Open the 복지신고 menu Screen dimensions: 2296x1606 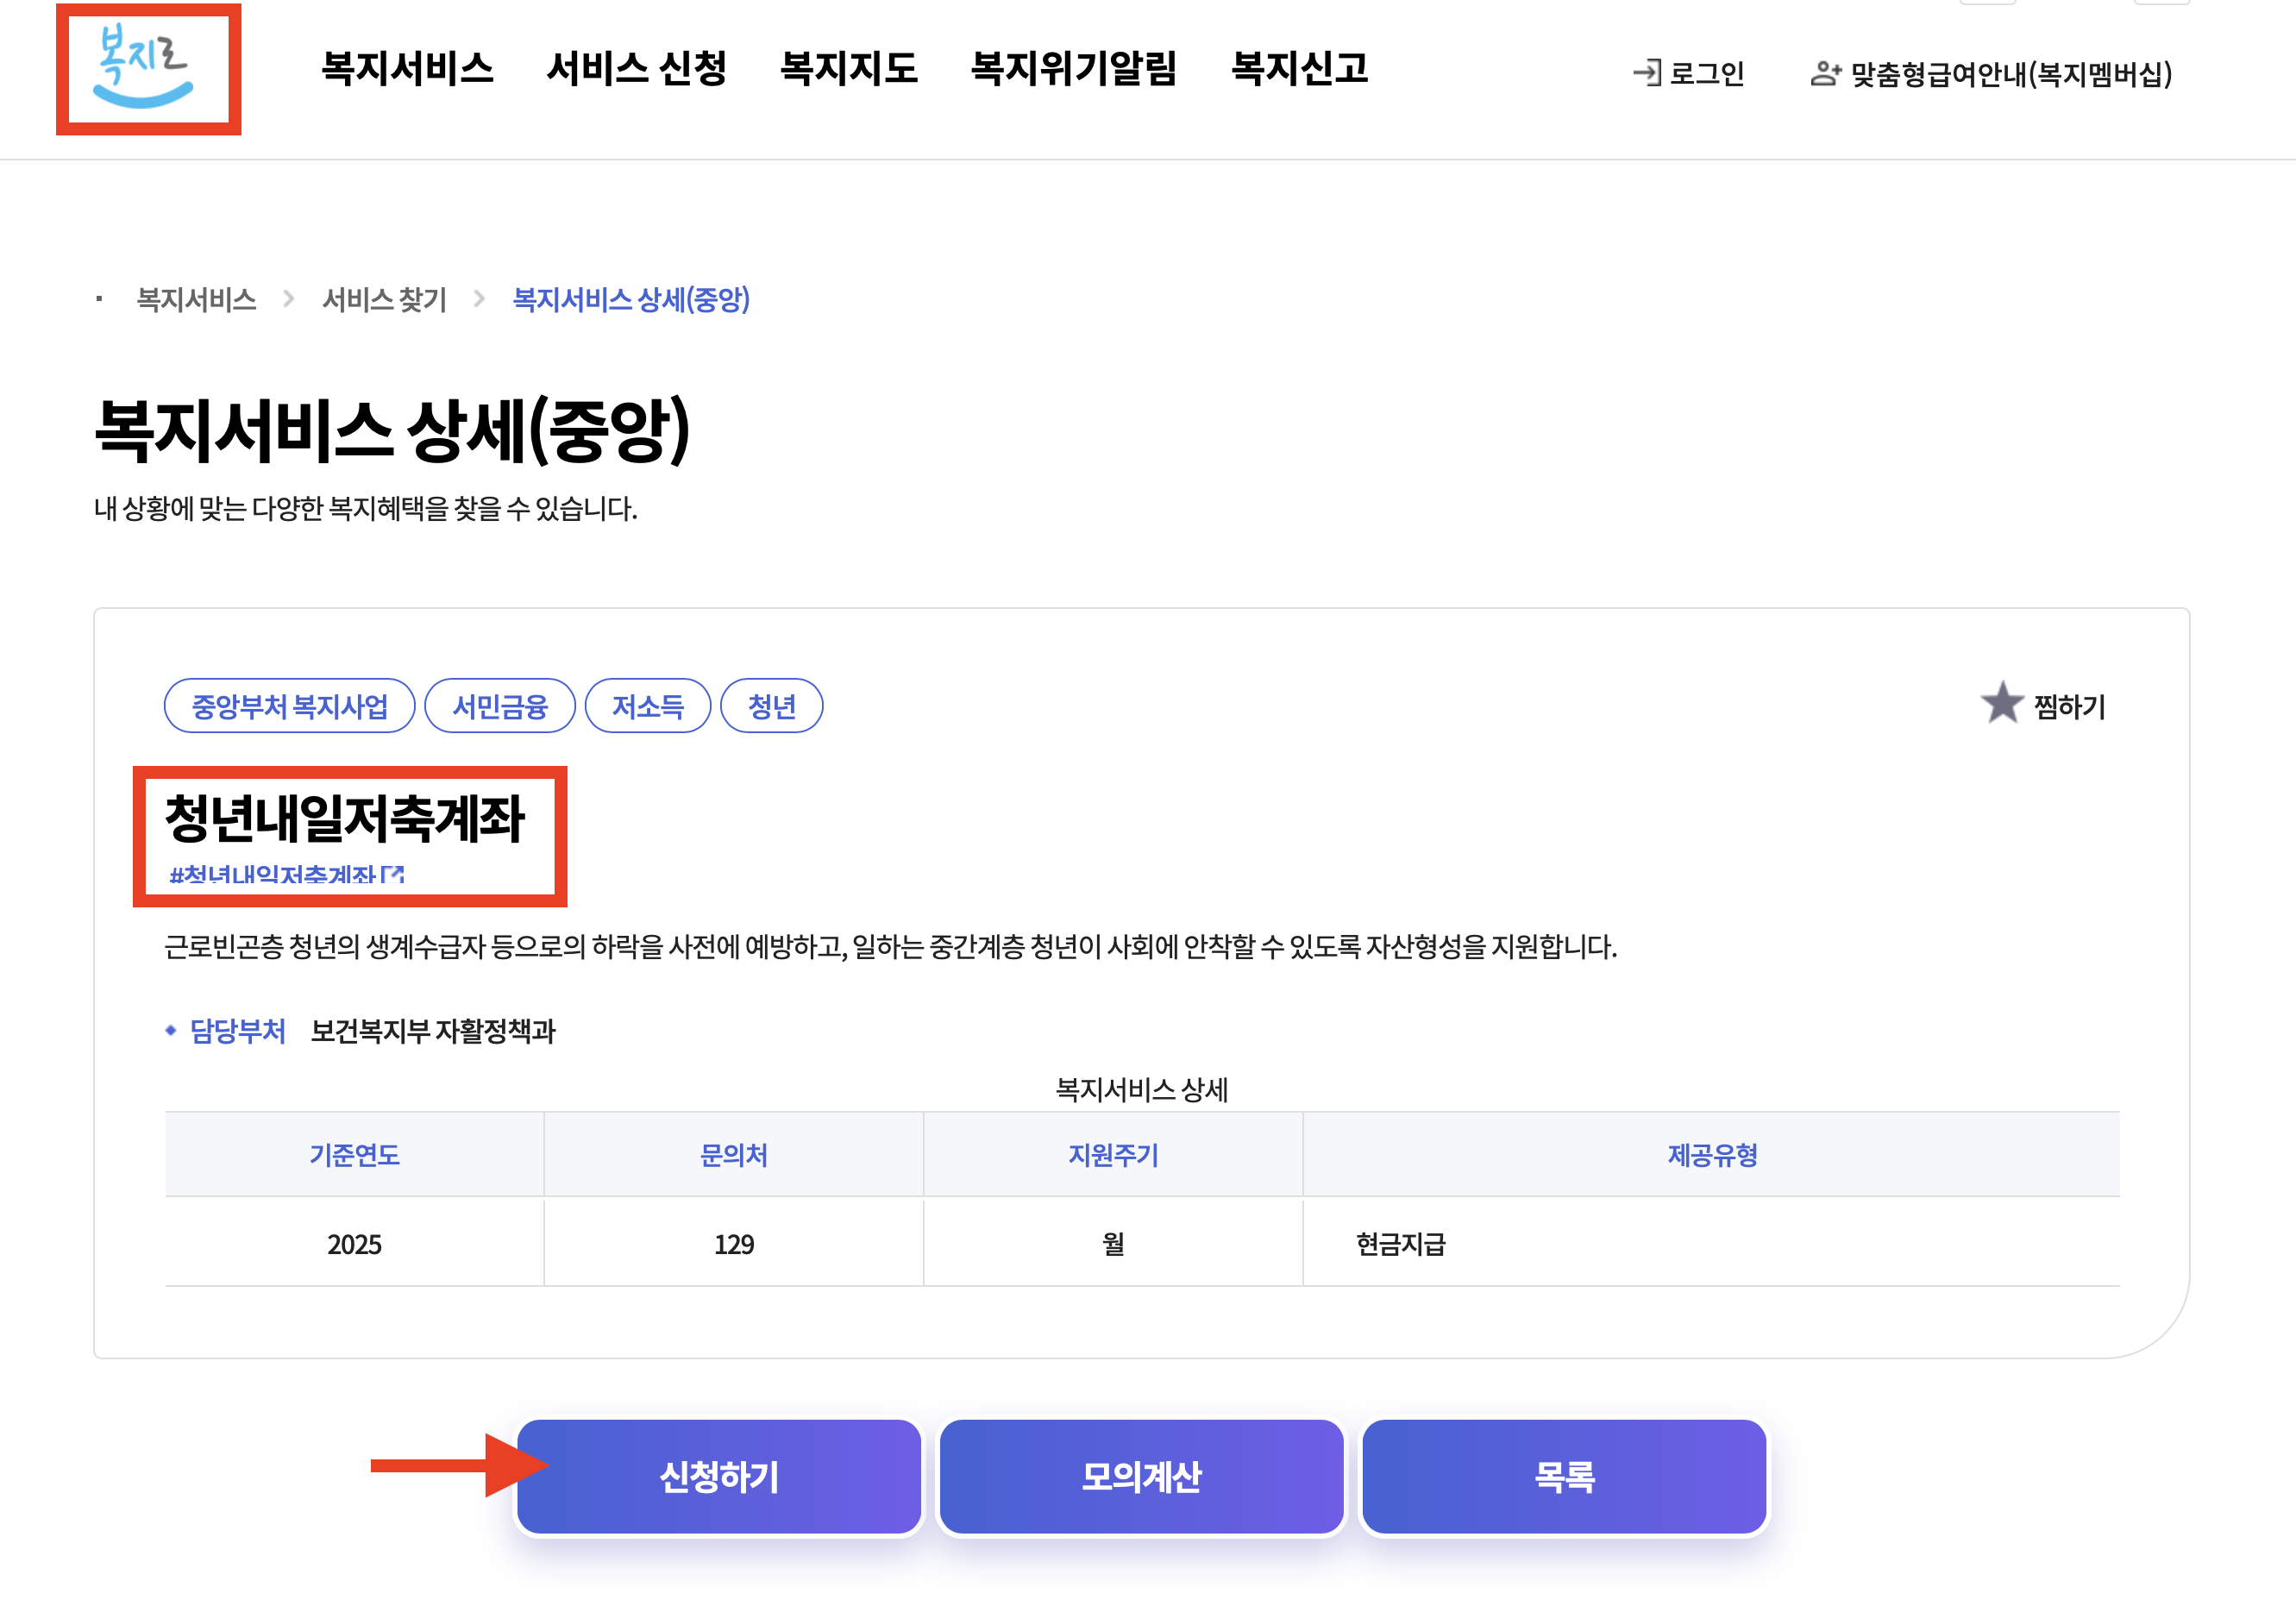pyautogui.click(x=1298, y=68)
